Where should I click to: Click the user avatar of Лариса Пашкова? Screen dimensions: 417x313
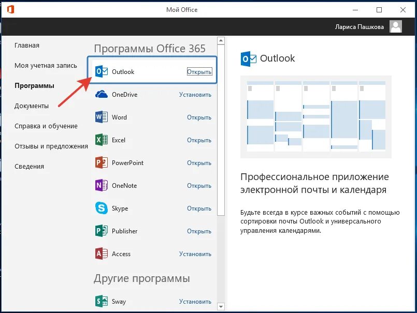[395, 26]
